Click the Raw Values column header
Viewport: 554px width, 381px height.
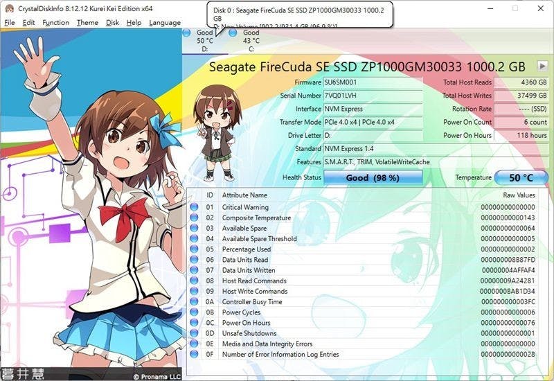[519, 195]
